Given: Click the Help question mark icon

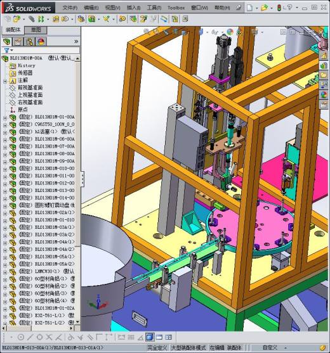Looking at the screenshot, I should point(290,8).
